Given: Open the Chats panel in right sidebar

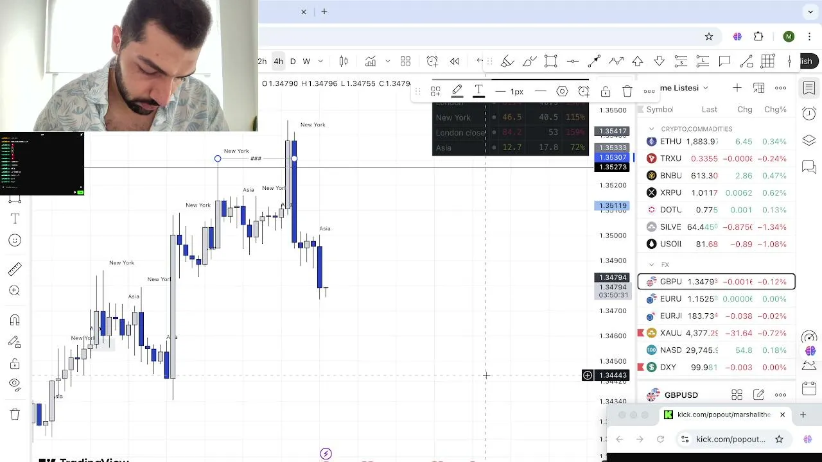Looking at the screenshot, I should [809, 167].
